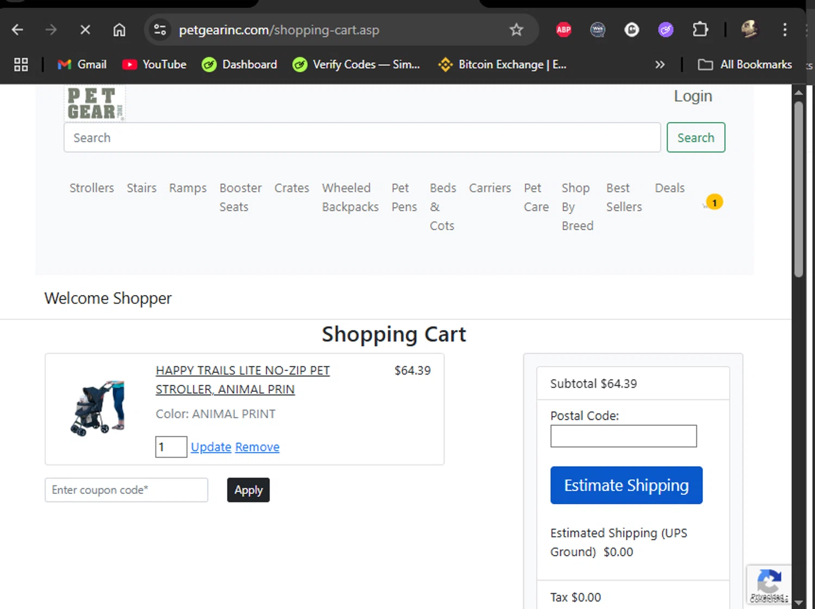815x609 pixels.
Task: Focus the quantity box showing 1
Action: [x=171, y=447]
